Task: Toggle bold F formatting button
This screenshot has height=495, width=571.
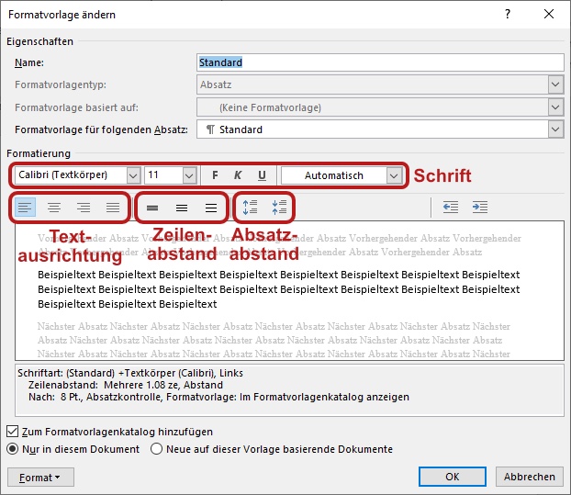Action: (215, 175)
